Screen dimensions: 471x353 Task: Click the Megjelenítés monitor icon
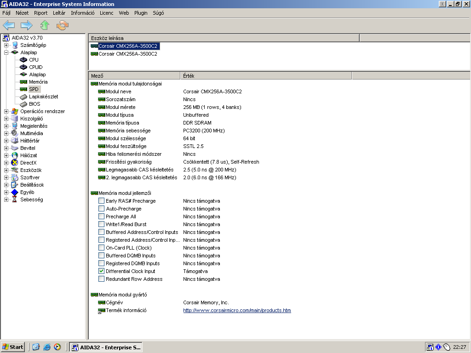15,126
